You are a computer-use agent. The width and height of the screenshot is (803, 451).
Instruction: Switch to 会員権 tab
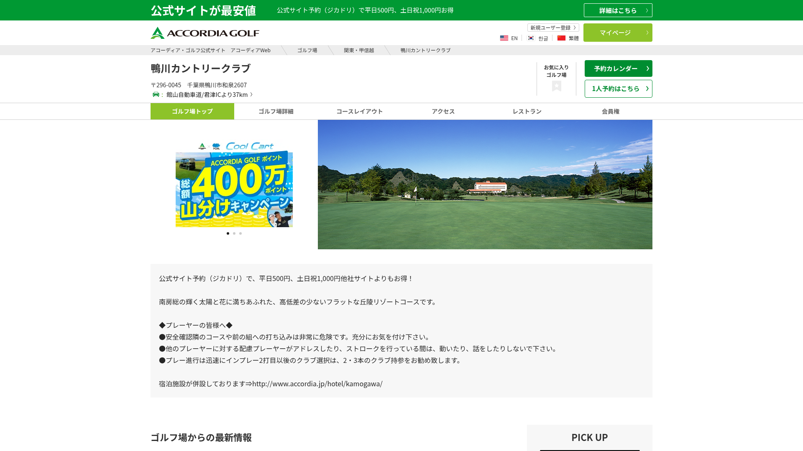click(x=611, y=111)
